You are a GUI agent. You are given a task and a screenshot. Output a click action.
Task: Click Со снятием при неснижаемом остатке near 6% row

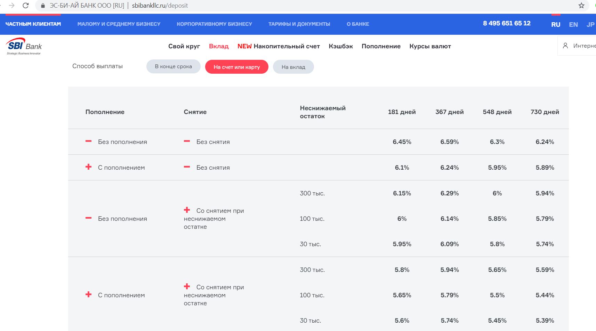[214, 219]
